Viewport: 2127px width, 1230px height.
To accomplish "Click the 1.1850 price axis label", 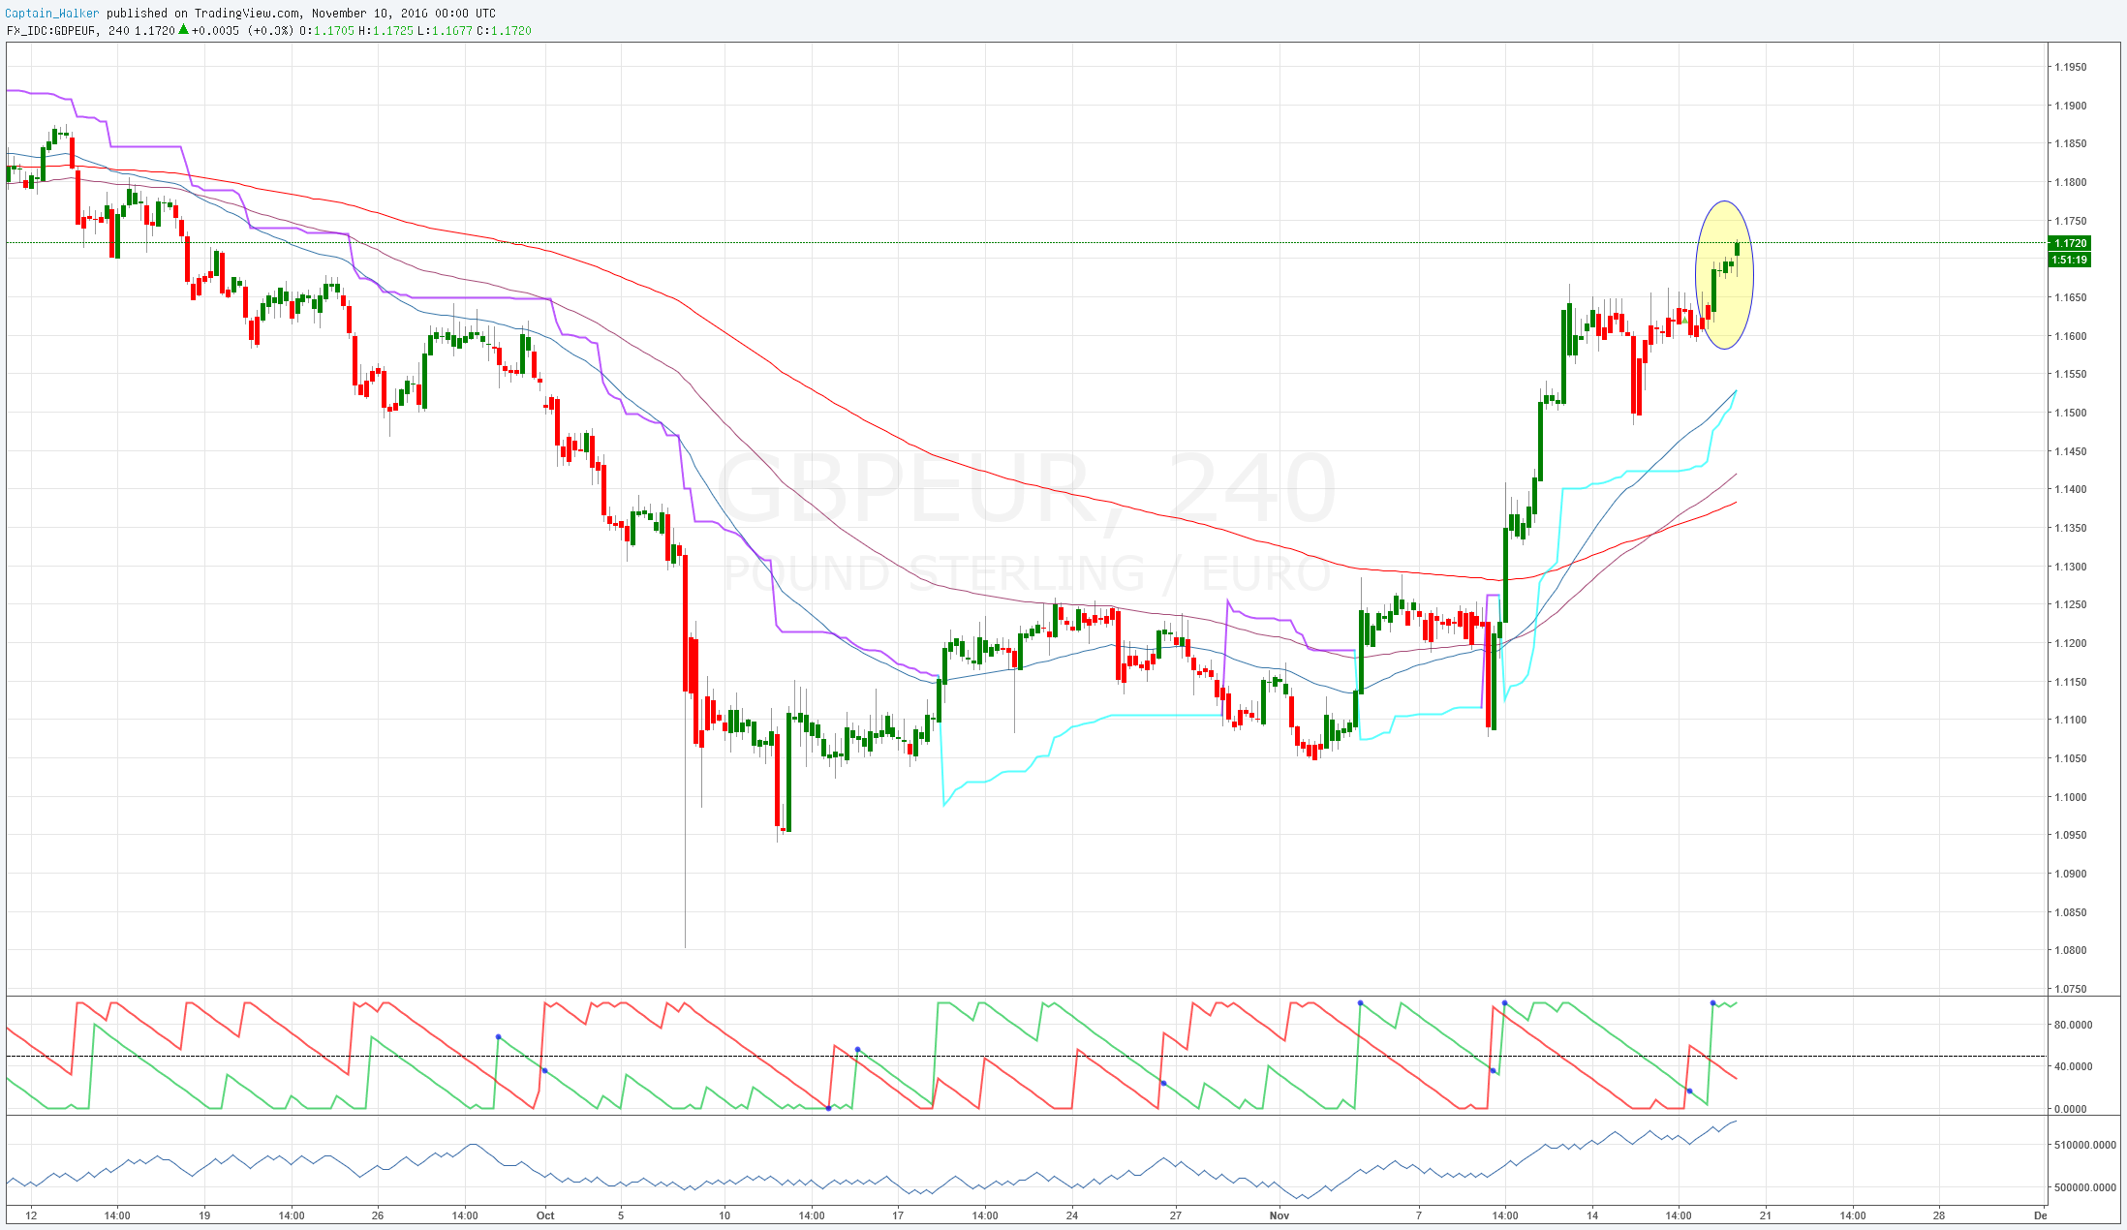I will pos(2071,143).
